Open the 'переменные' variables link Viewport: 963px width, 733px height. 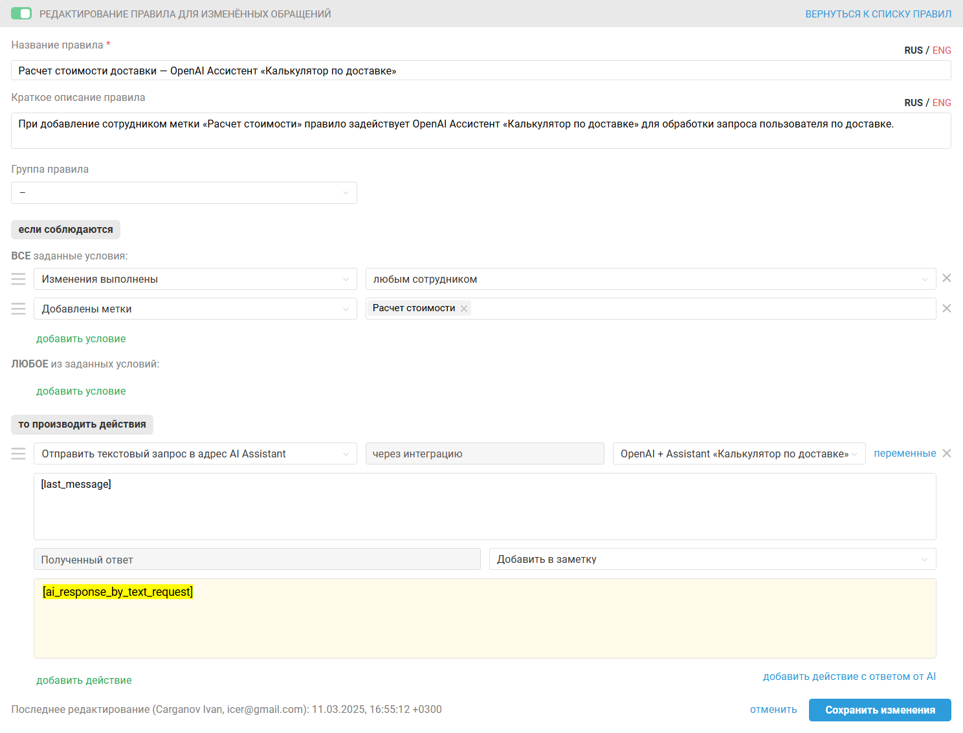[905, 454]
